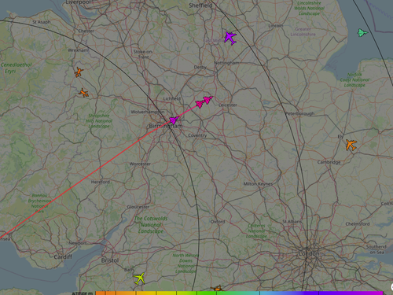Select the yellow airliner near Bath
Viewport: 393px width, 295px height.
[x=139, y=278]
